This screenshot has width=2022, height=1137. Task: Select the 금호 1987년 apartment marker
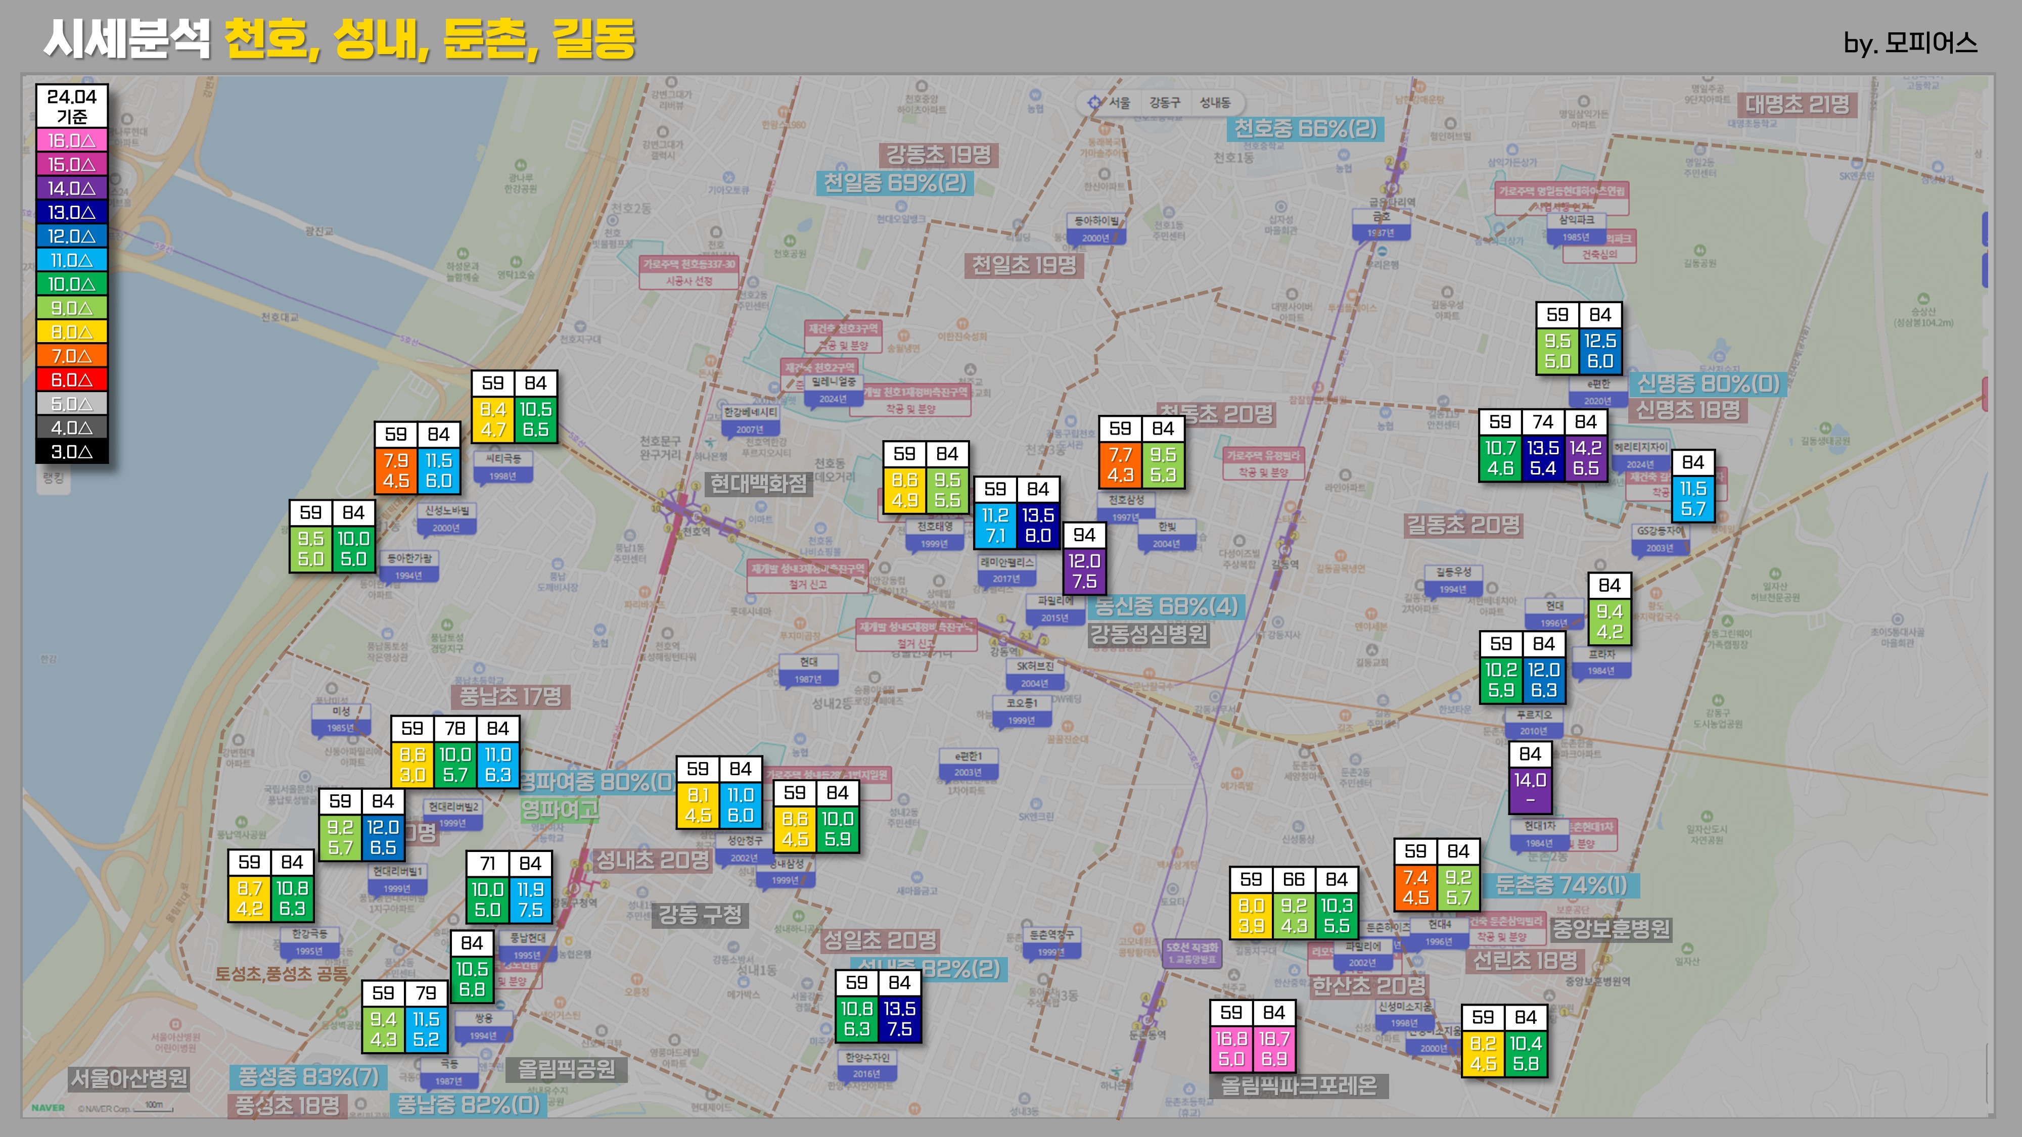[1381, 224]
